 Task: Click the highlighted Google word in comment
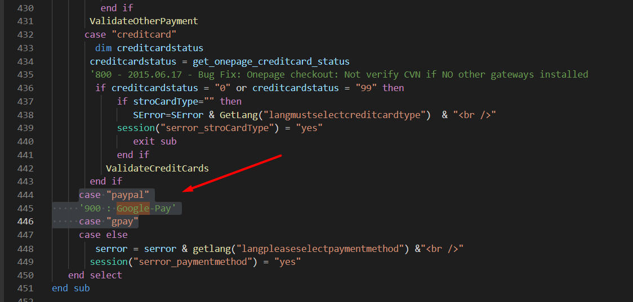133,208
